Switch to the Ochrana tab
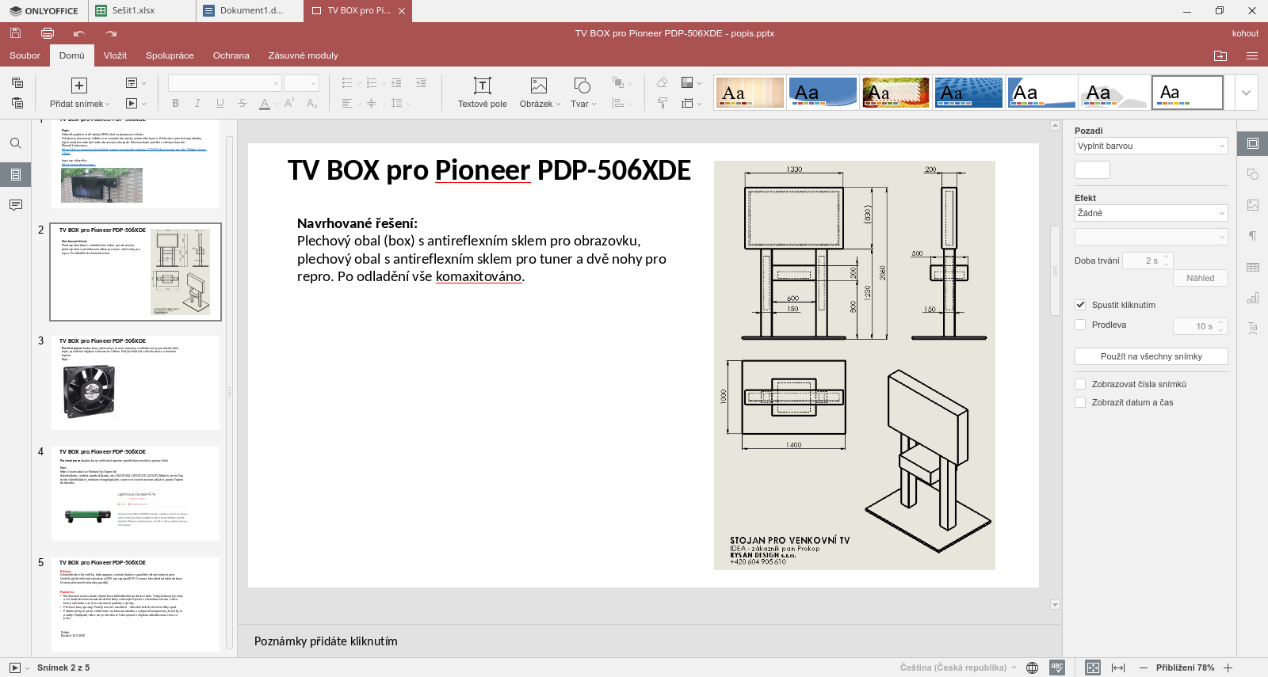Viewport: 1268px width, 677px height. 231,55
